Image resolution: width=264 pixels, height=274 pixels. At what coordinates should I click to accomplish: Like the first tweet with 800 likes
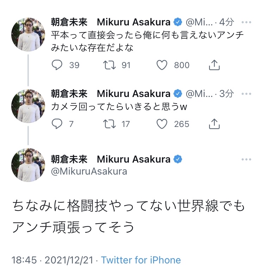162,65
